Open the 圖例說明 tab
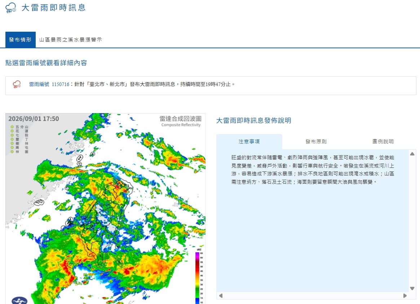Viewport: 420px width, 304px height. [x=383, y=142]
